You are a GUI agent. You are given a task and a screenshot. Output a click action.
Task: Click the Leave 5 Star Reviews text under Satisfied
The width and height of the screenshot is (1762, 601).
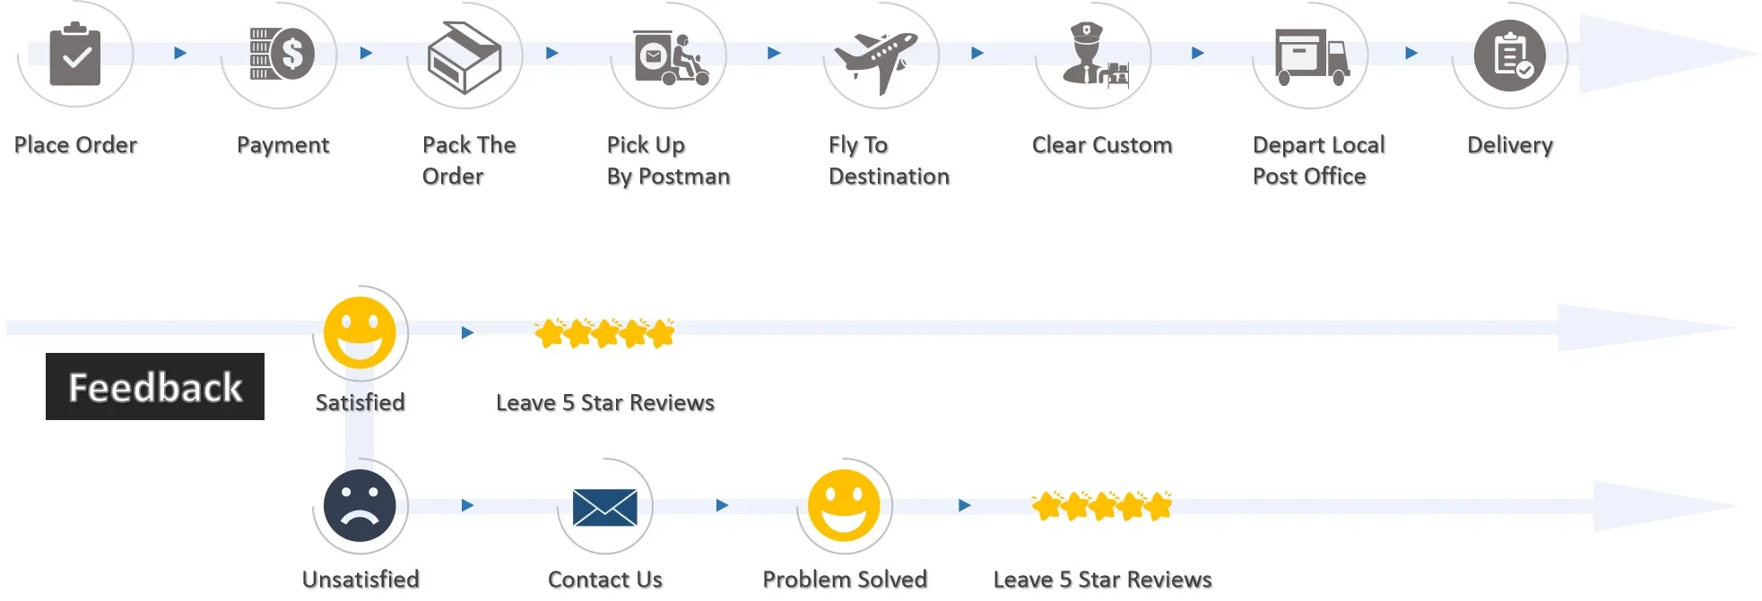pyautogui.click(x=605, y=403)
